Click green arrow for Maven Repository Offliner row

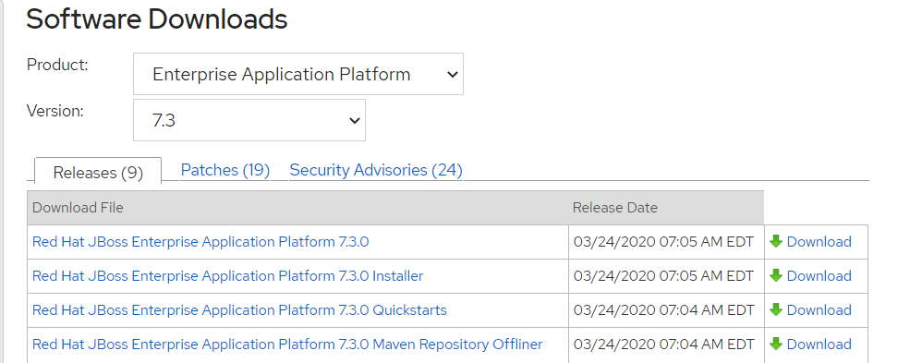click(x=776, y=344)
